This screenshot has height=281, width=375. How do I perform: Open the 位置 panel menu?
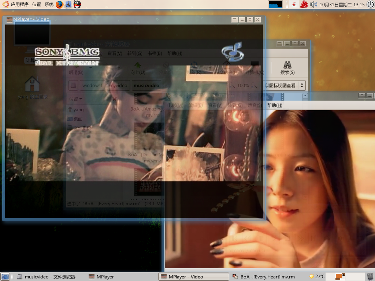(x=37, y=4)
